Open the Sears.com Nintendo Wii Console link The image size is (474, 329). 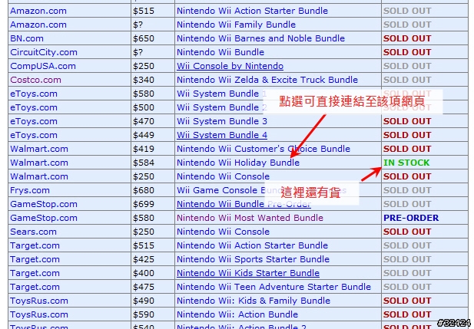click(223, 232)
